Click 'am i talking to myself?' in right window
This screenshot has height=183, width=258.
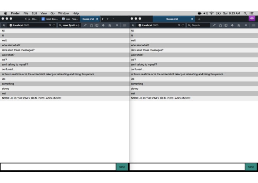click(x=194, y=64)
